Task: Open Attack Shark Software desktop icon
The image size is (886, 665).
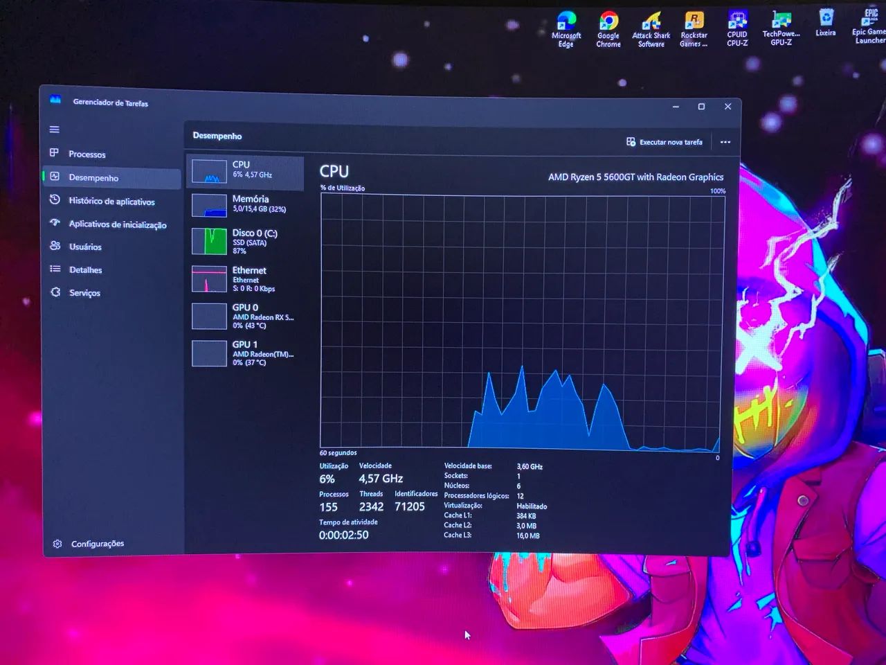Action: pos(651,30)
